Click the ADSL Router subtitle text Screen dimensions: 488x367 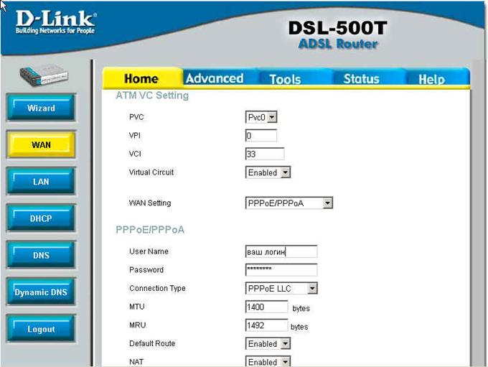click(338, 44)
